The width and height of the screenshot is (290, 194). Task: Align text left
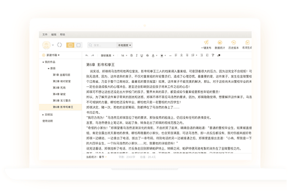176,55
